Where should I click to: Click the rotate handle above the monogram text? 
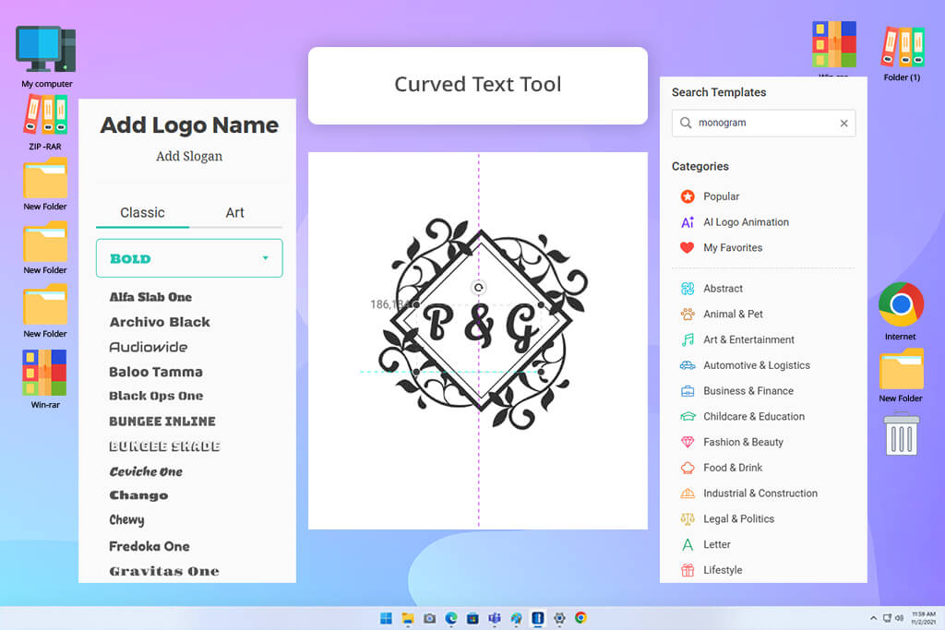[479, 287]
